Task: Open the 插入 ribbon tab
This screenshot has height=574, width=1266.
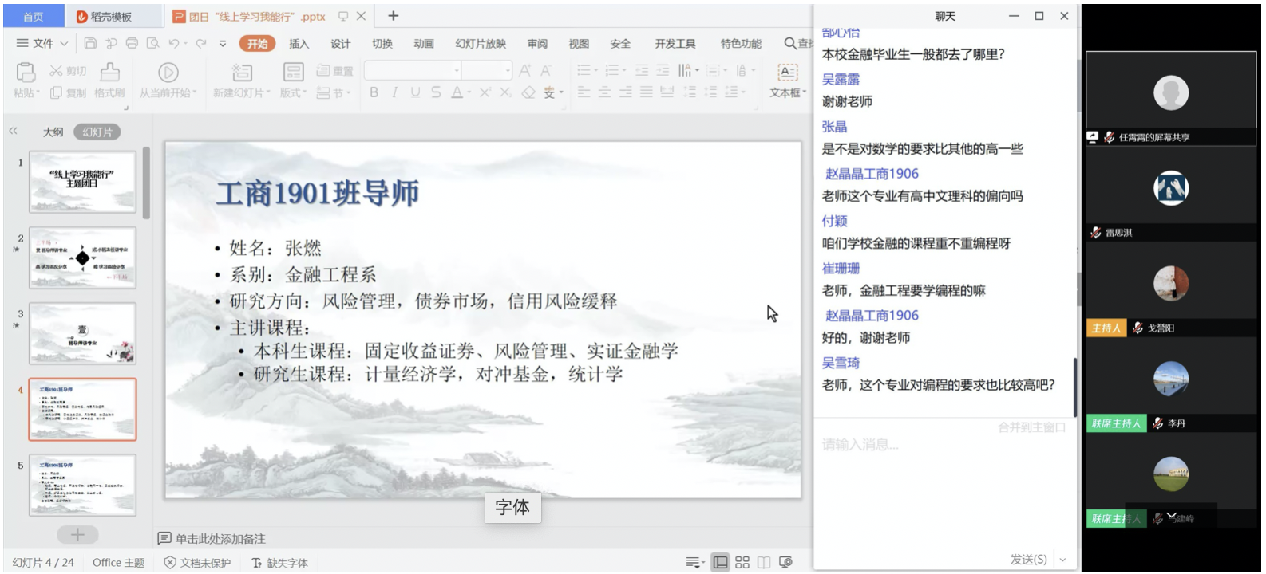Action: (x=299, y=44)
